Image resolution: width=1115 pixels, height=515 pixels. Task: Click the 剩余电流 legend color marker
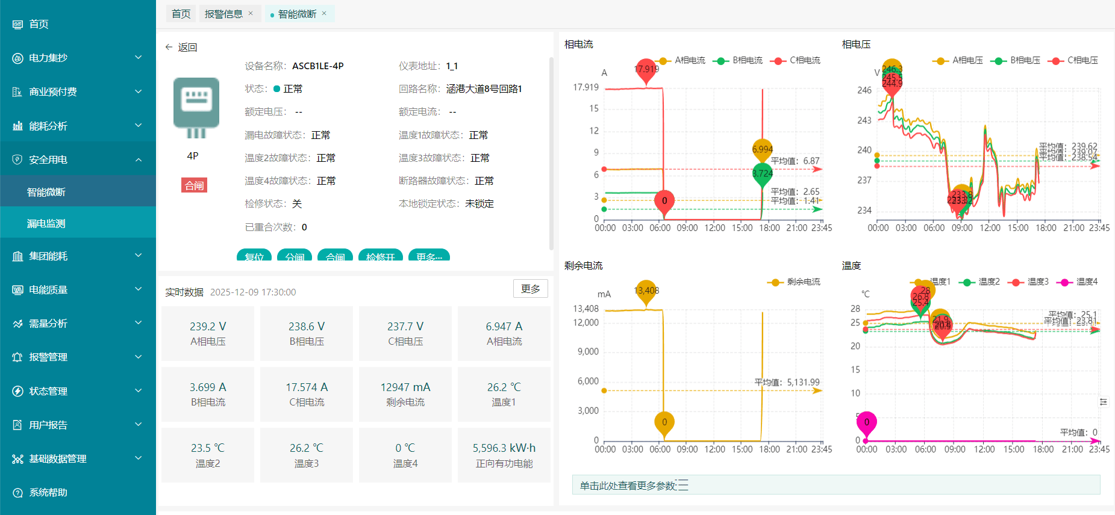pyautogui.click(x=775, y=282)
